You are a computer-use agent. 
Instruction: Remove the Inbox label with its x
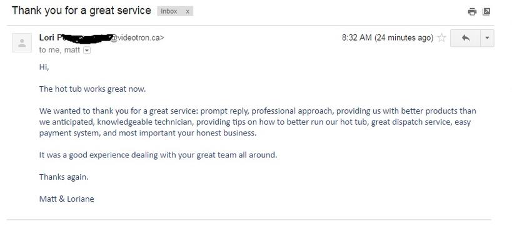tap(188, 11)
